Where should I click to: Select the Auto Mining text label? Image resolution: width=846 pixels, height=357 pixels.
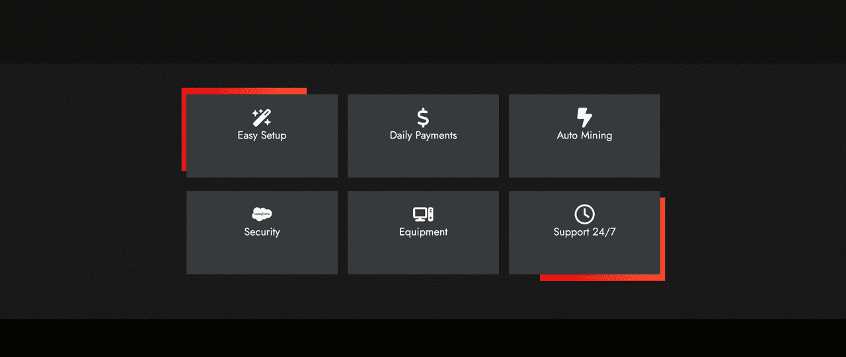point(584,135)
